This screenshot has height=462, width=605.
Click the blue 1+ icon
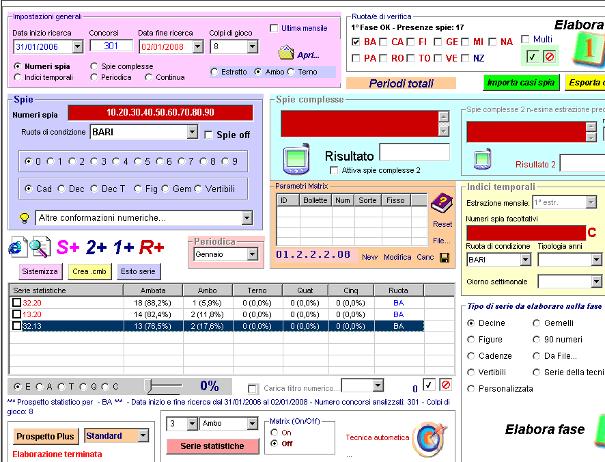124,247
